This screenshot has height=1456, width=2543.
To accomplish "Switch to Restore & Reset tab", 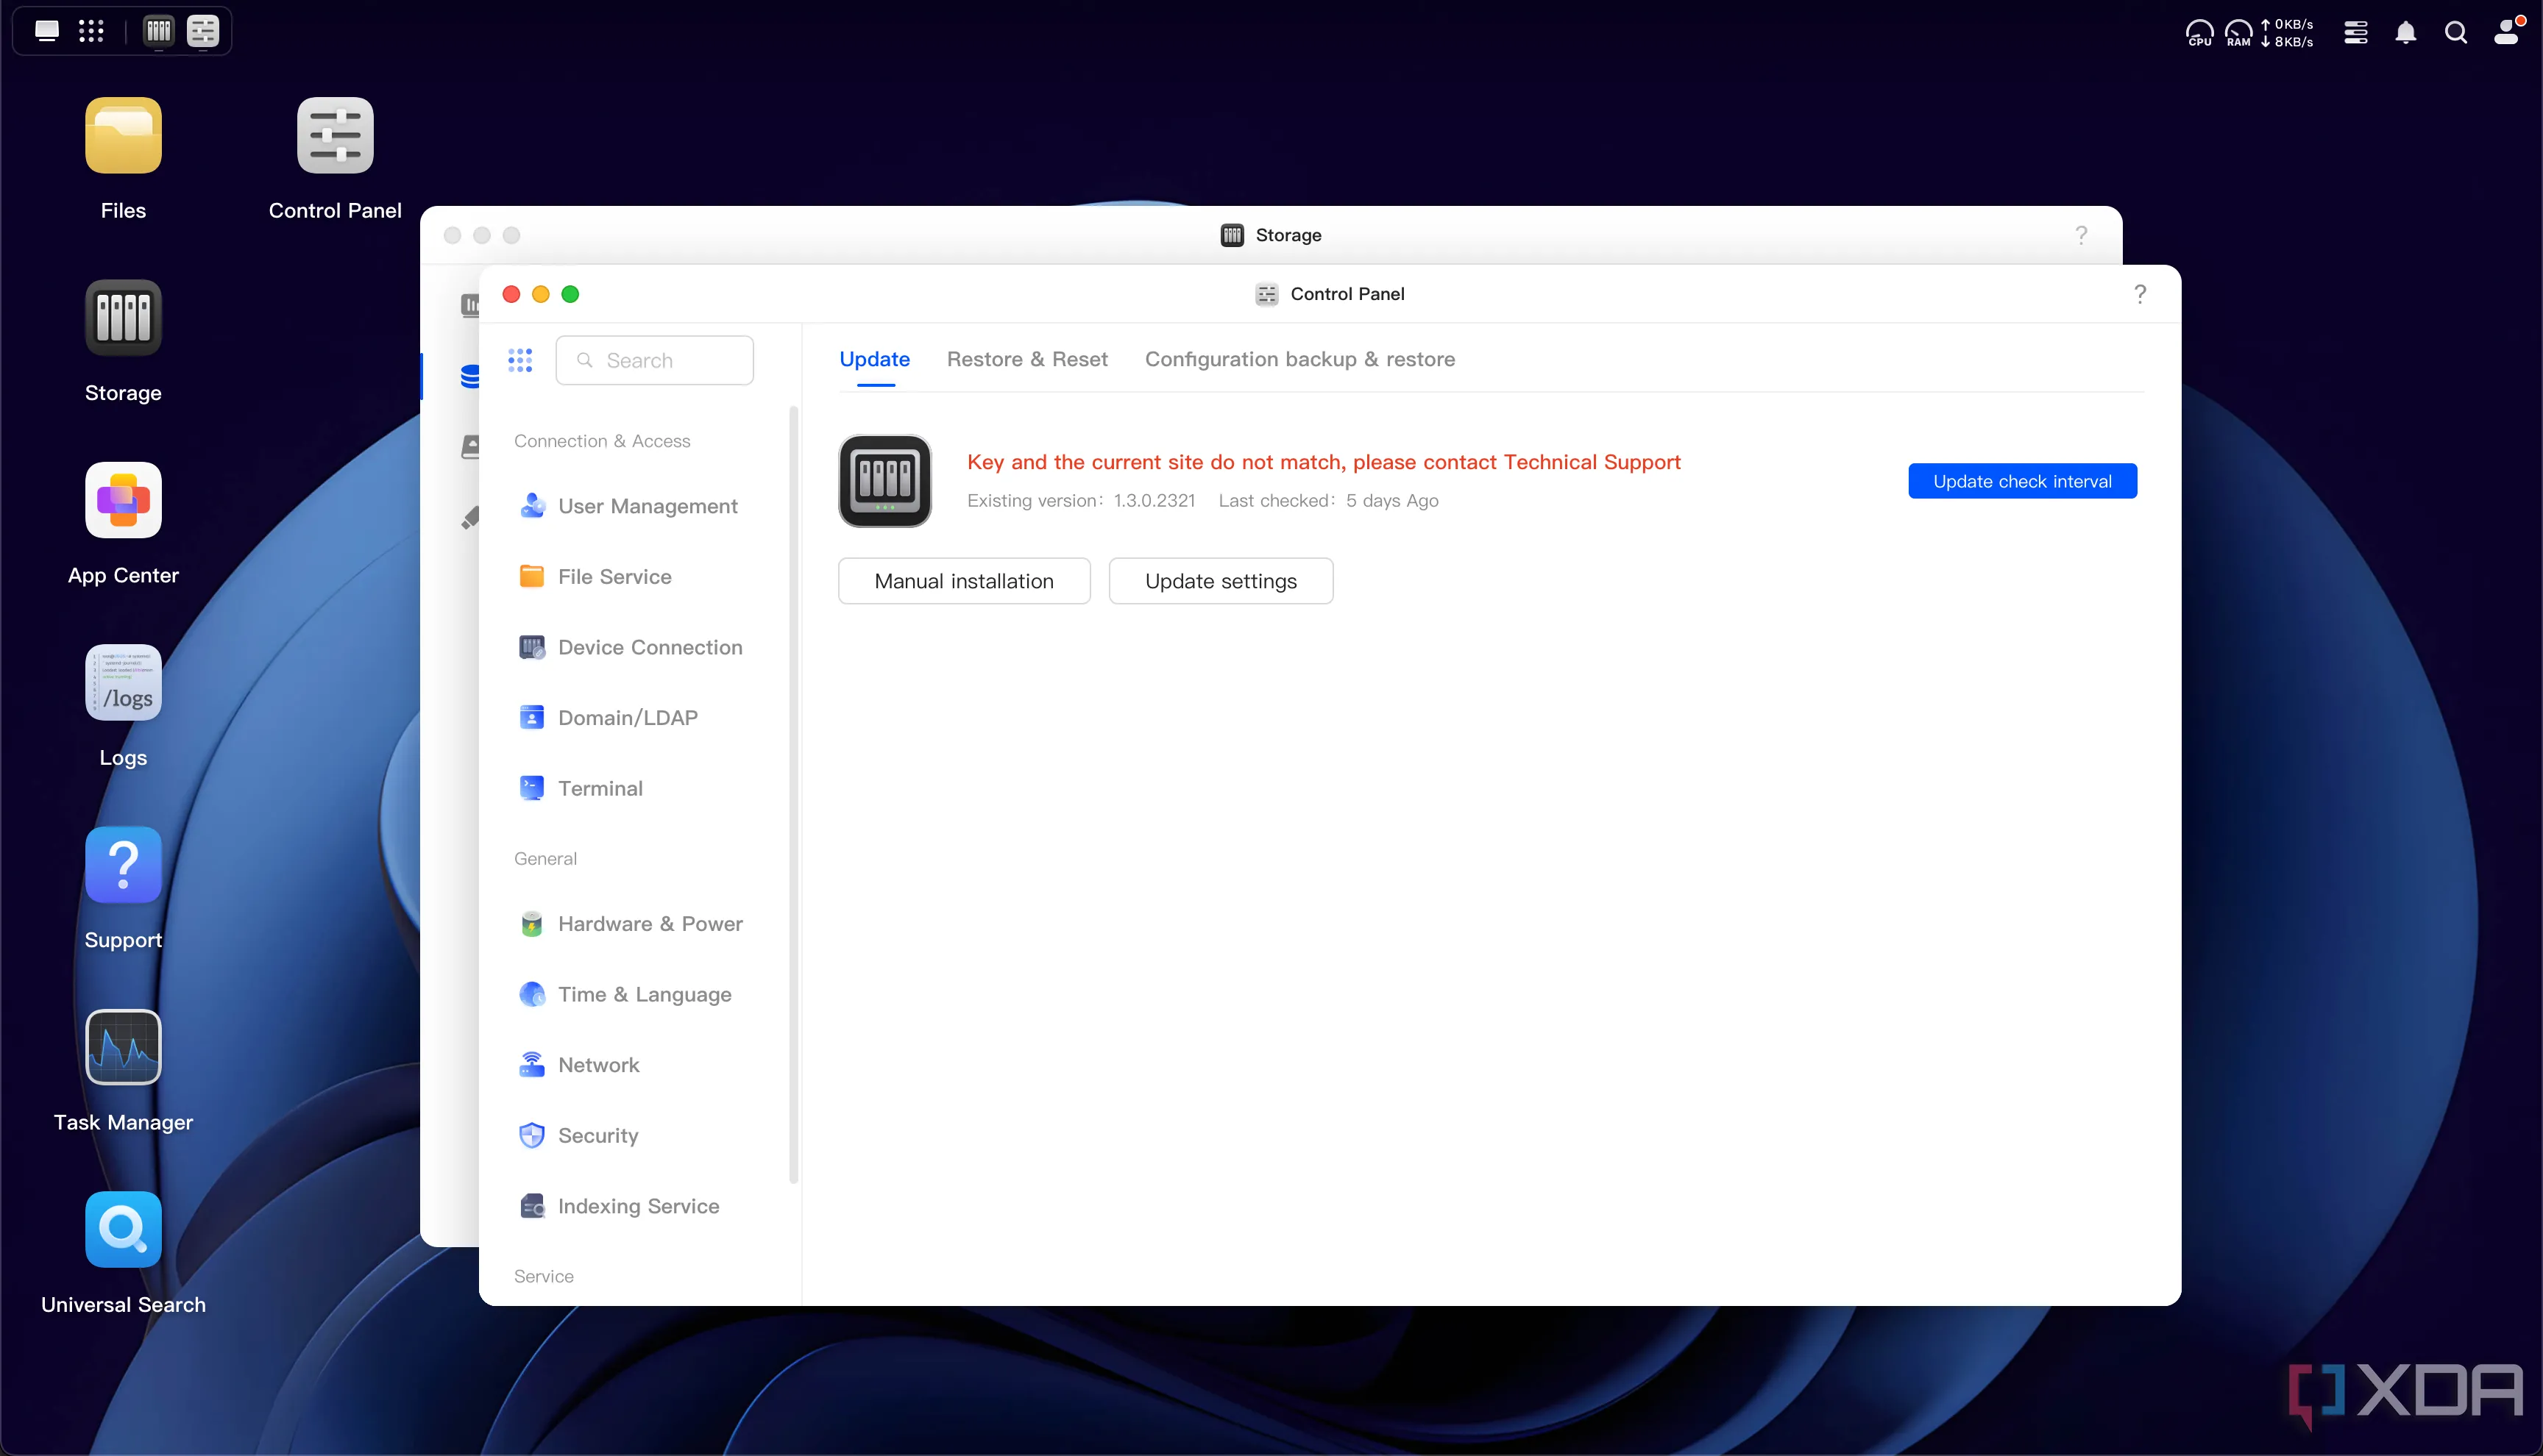I will coord(1027,359).
